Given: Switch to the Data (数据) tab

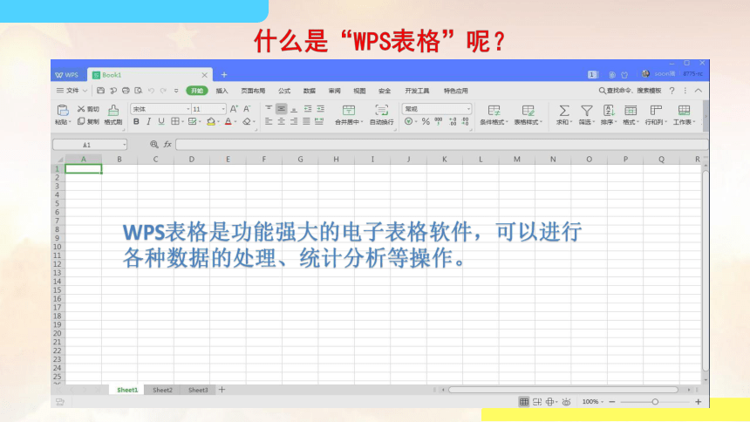Looking at the screenshot, I should pyautogui.click(x=310, y=91).
